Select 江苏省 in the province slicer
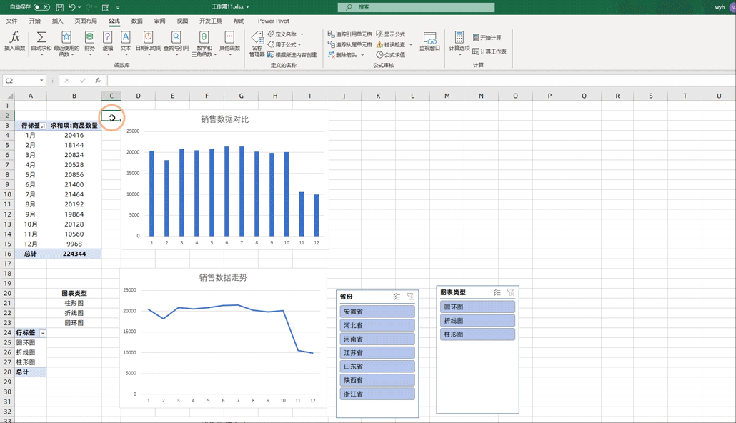Image resolution: width=736 pixels, height=423 pixels. tap(377, 353)
